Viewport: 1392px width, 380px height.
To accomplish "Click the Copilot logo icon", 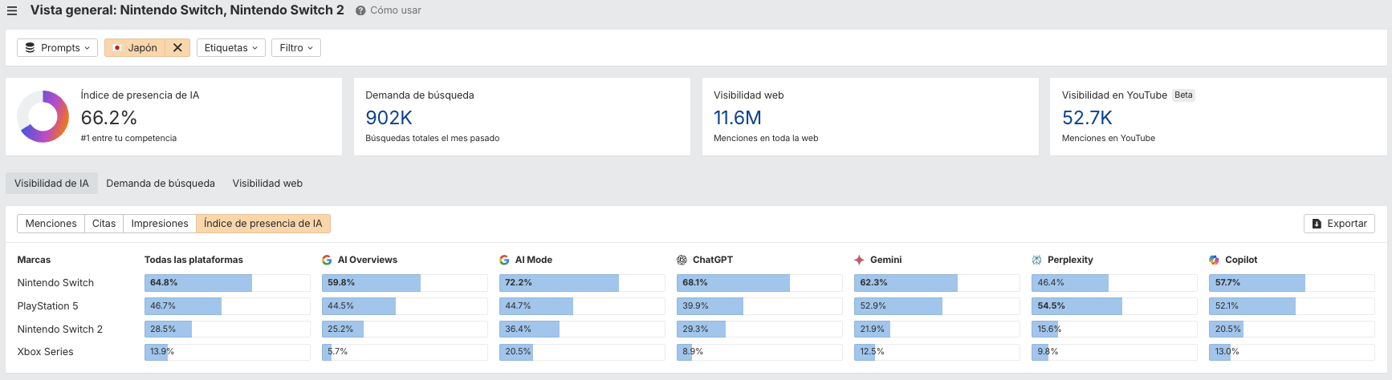I will (1214, 260).
